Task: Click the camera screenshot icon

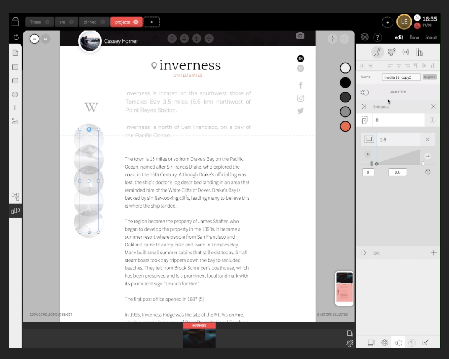Action: (300, 35)
